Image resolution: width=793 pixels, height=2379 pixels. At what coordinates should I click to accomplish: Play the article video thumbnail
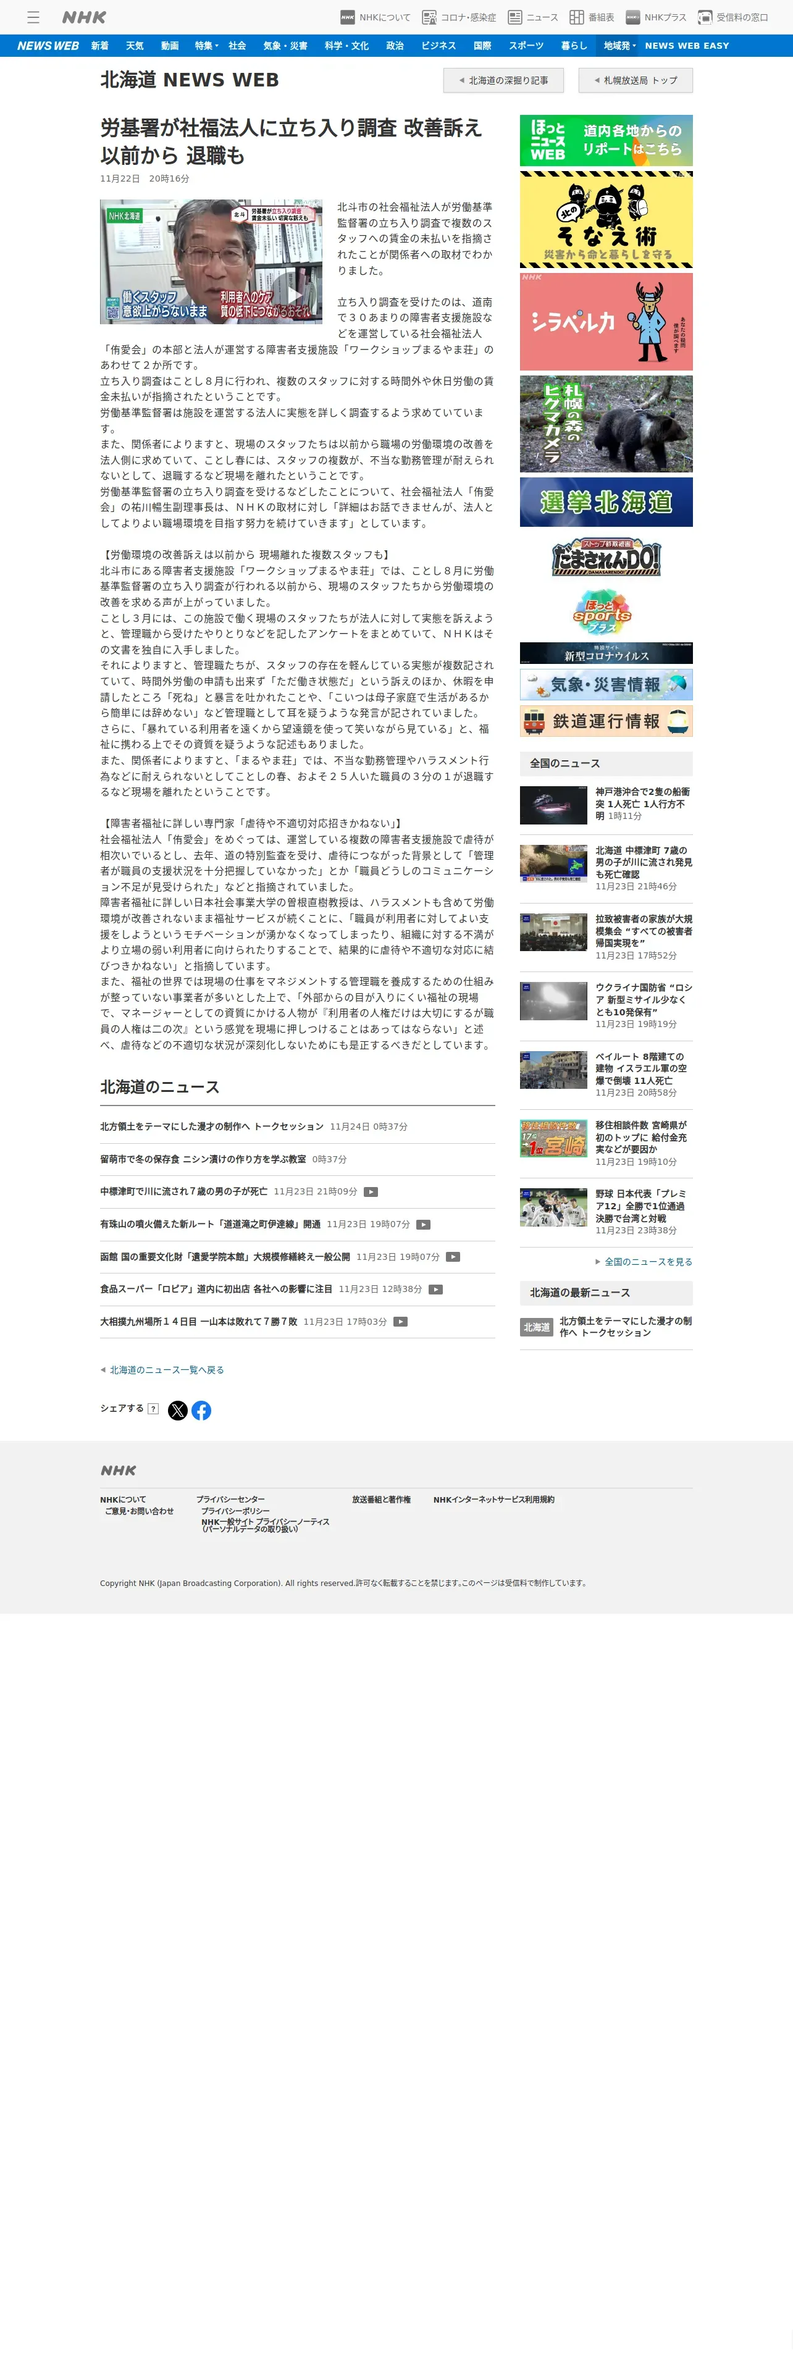(x=211, y=261)
